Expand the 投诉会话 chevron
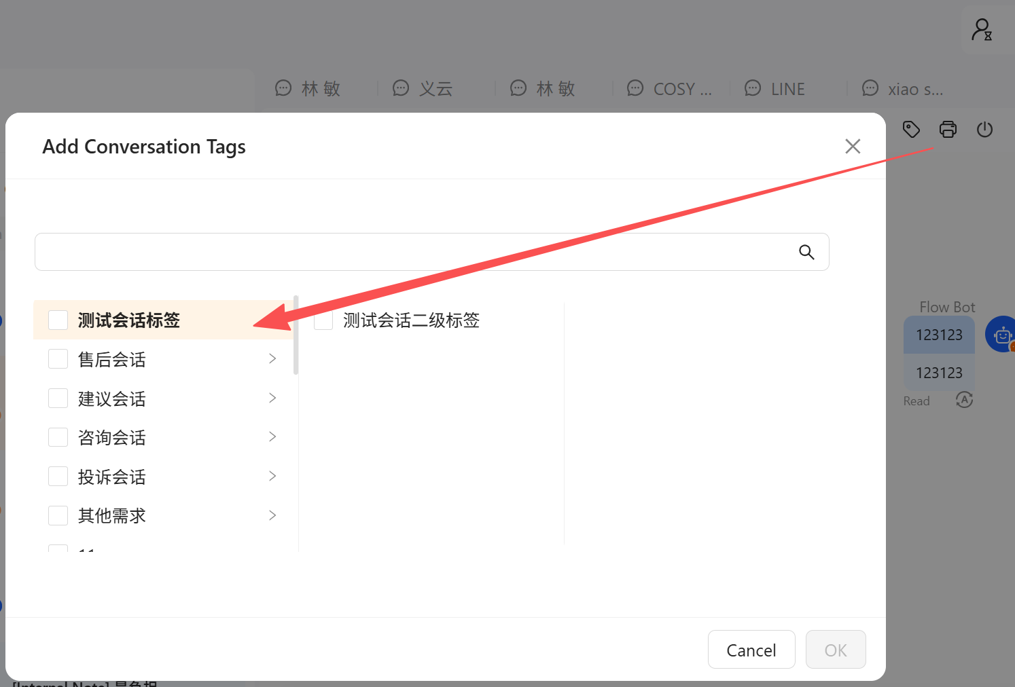 tap(272, 476)
